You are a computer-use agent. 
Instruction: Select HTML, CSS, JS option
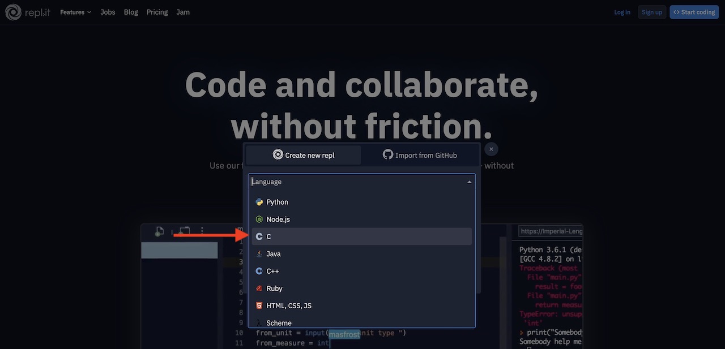[361, 305]
